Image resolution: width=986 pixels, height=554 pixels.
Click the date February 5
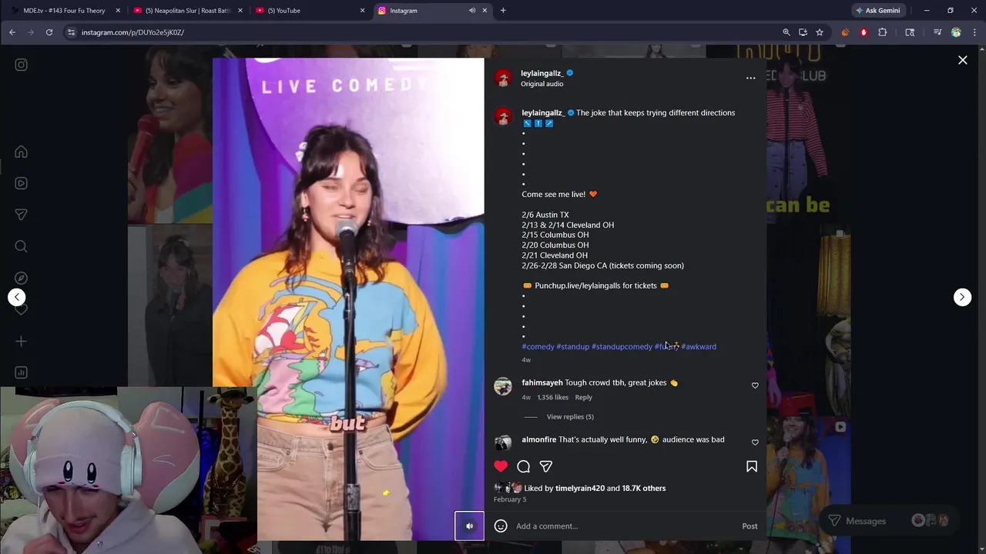click(510, 499)
